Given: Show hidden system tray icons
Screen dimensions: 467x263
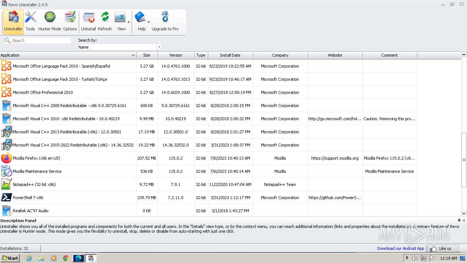Looking at the screenshot, I should (408, 258).
